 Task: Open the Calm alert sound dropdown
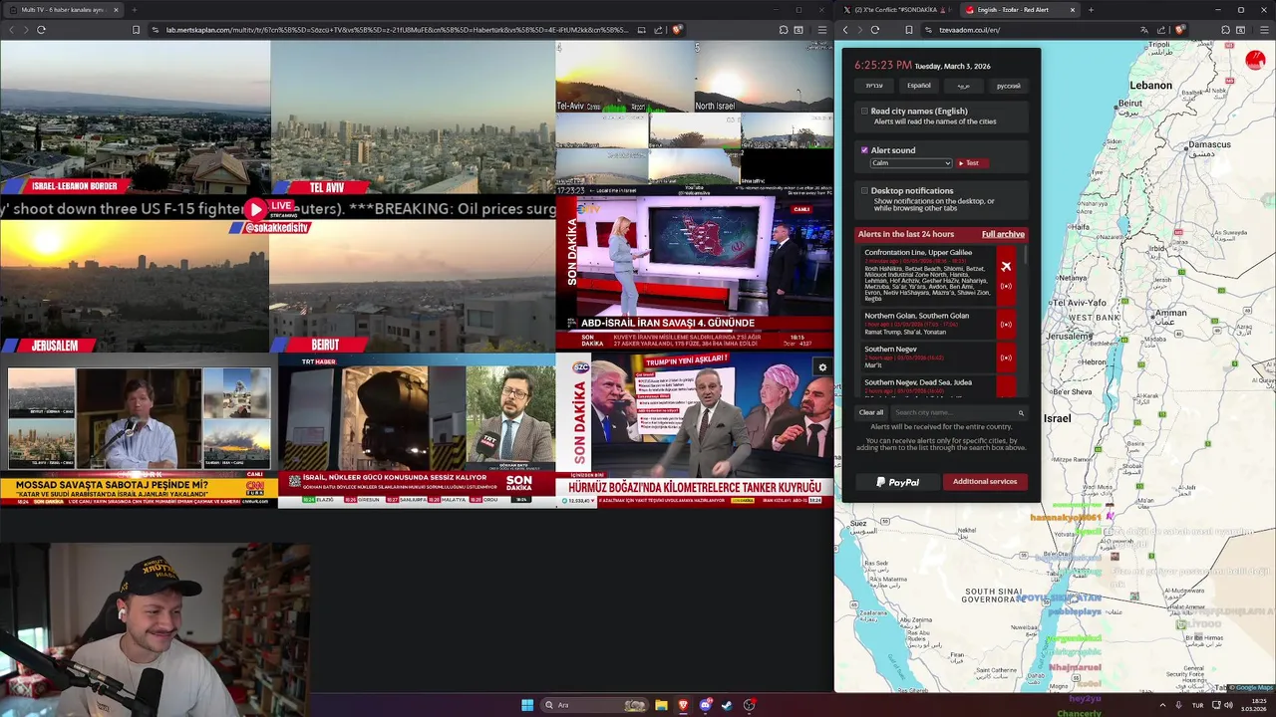[911, 163]
